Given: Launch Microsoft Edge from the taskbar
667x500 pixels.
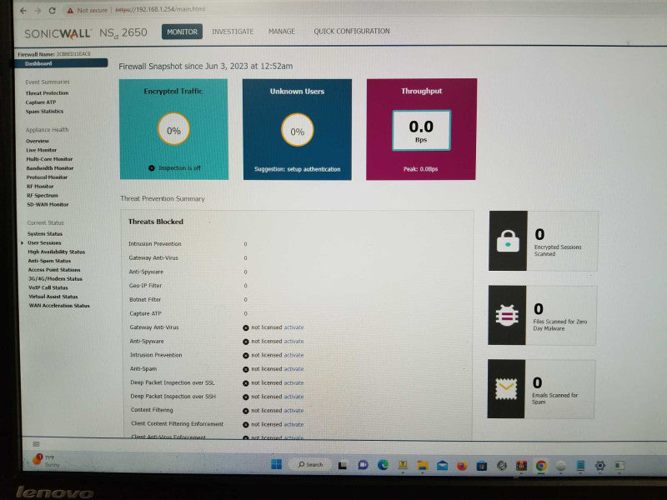Looking at the screenshot, I should pyautogui.click(x=384, y=465).
